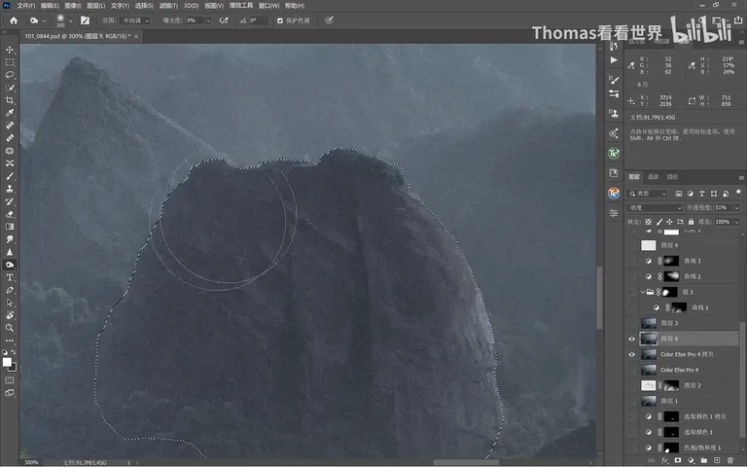Switch to the 路径 tab
Viewport: 747px width, 467px height.
click(672, 177)
